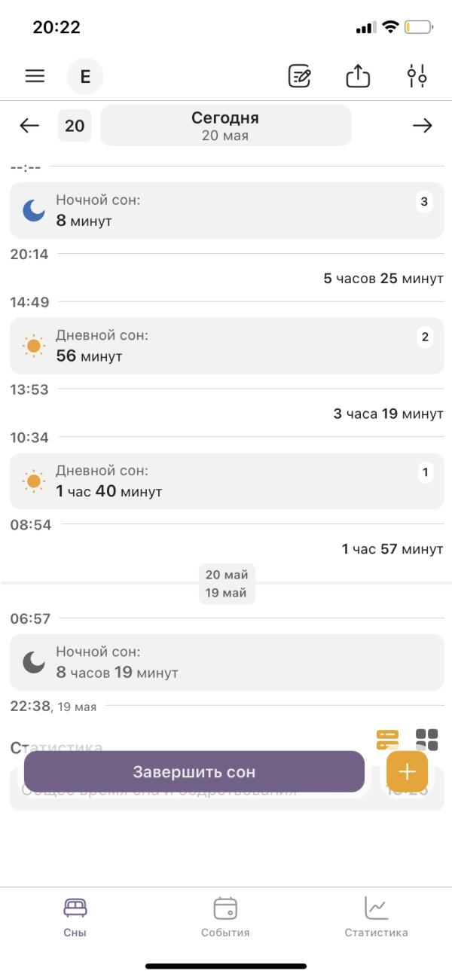Viewport: 452px width, 977px height.
Task: Open the note edit icon
Action: 300,76
